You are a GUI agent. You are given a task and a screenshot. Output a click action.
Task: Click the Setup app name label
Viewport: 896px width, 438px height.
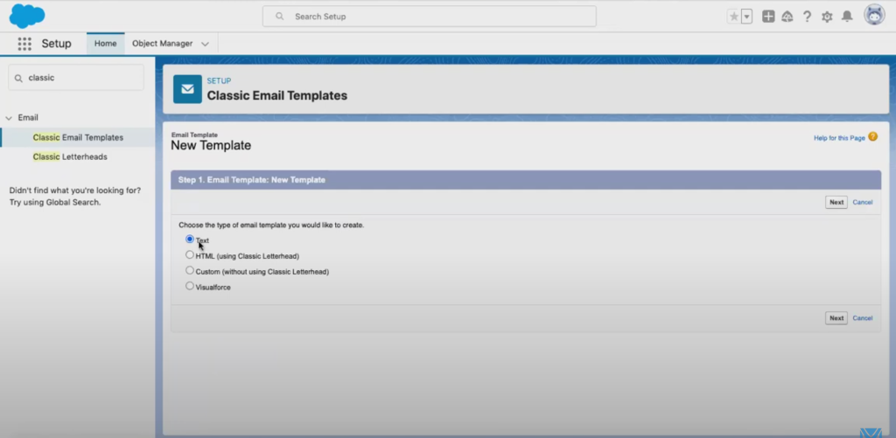[x=57, y=44]
